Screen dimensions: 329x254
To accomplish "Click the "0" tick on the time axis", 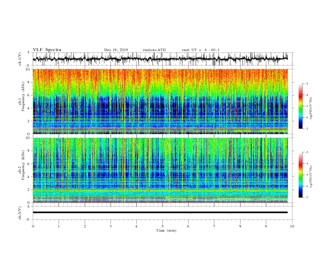I will coord(33,226).
